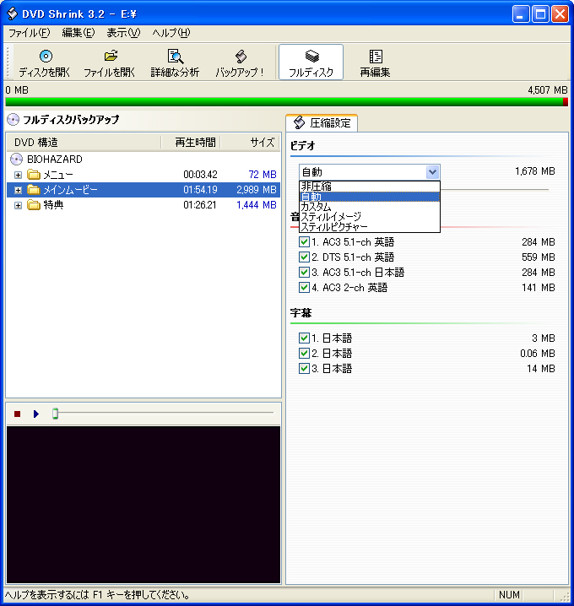Image resolution: width=574 pixels, height=606 pixels.
Task: Choose 非圧縮 in the video dropdown list
Action: pos(370,187)
